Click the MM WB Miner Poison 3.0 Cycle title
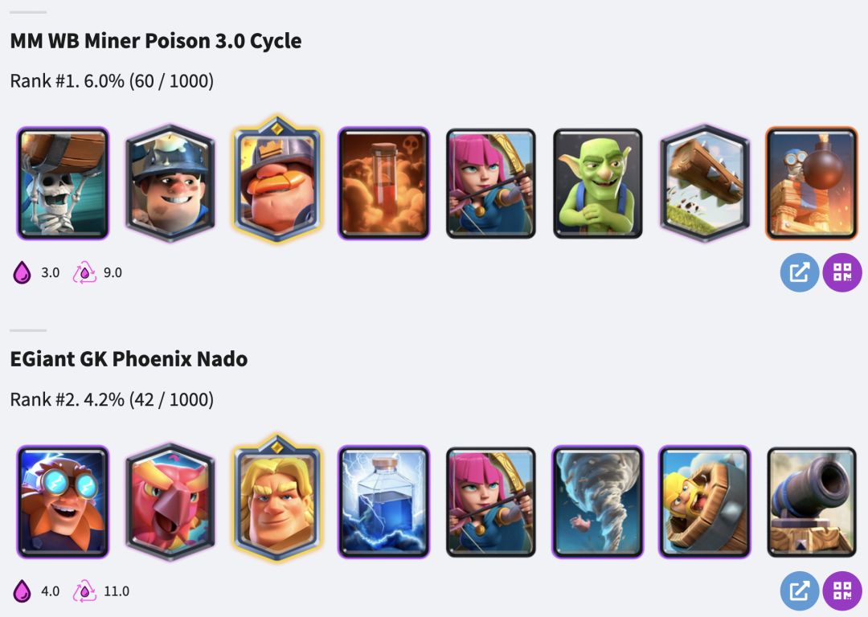 156,41
